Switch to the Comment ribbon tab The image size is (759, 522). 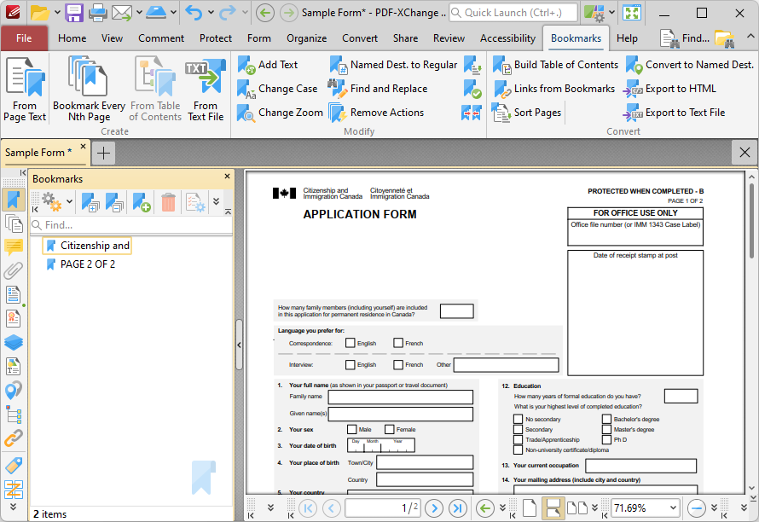click(x=161, y=38)
